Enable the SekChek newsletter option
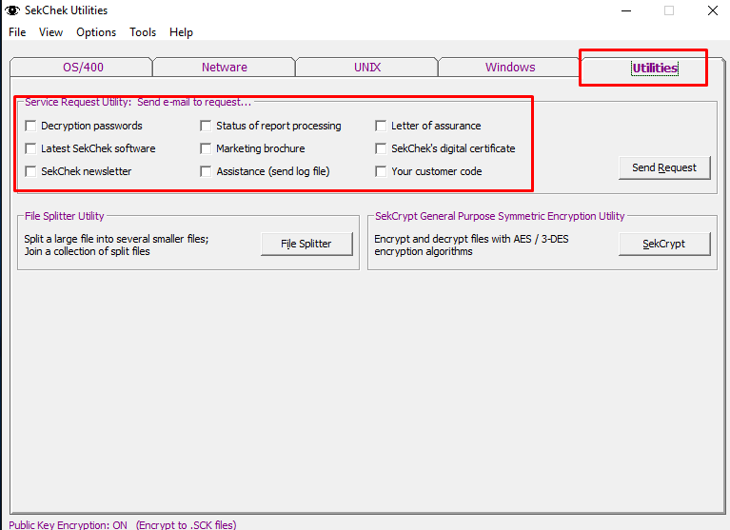 coord(30,171)
